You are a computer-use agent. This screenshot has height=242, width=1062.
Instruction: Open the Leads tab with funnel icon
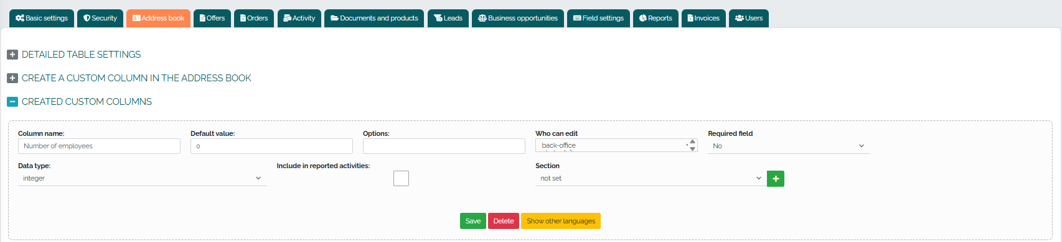coord(448,18)
